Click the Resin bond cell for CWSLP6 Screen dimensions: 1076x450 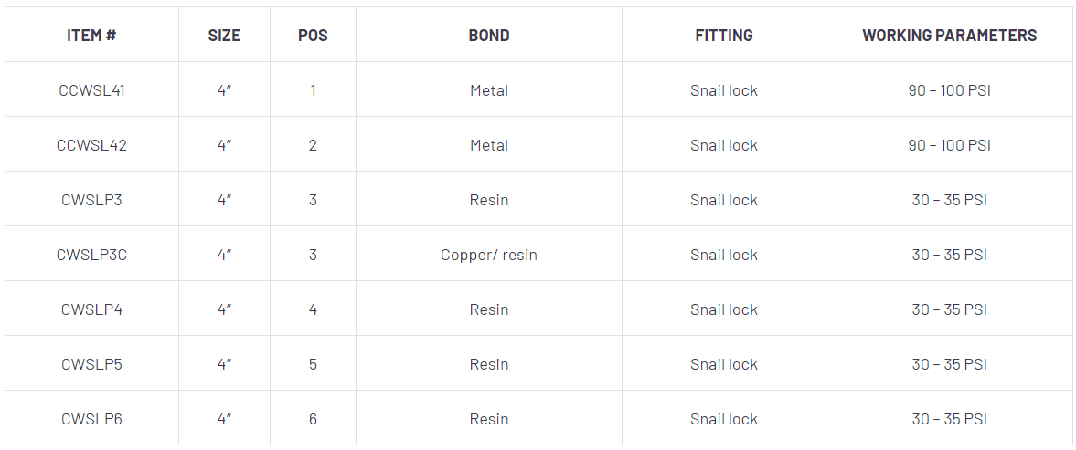coord(489,419)
